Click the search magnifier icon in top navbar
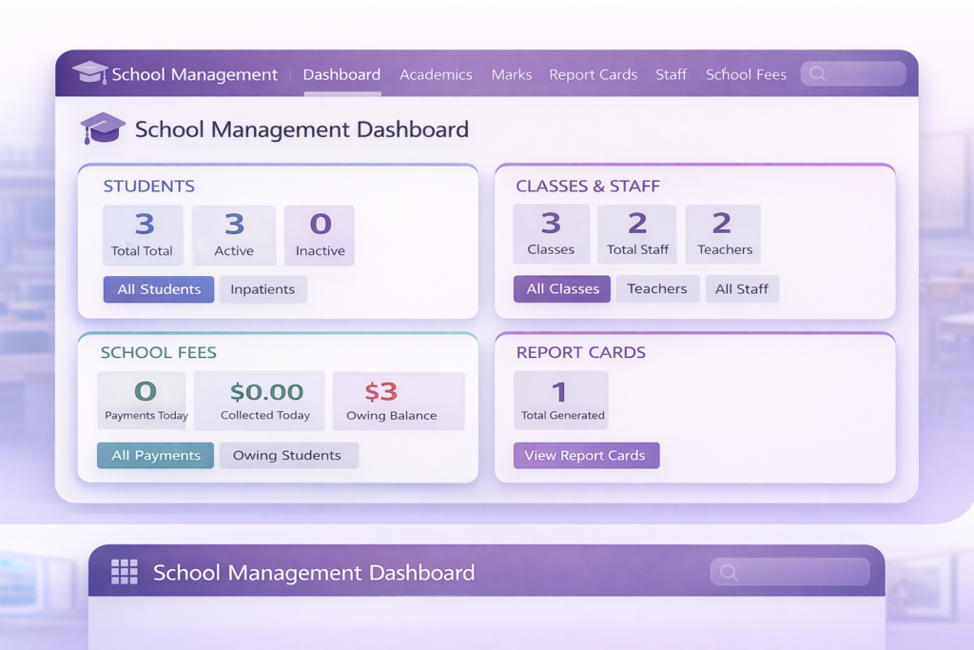 pyautogui.click(x=817, y=74)
